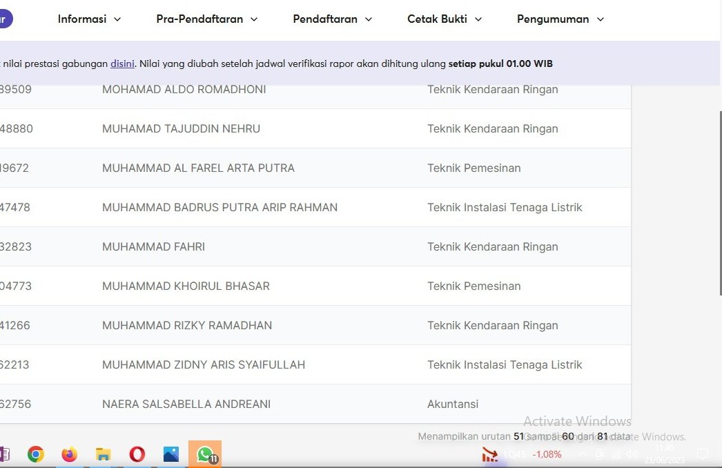Image resolution: width=722 pixels, height=468 pixels.
Task: Show hidden system tray icons
Action: tap(583, 455)
